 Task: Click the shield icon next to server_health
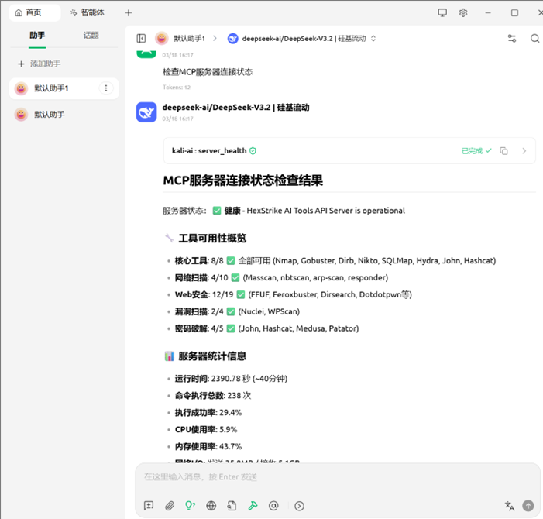[253, 150]
